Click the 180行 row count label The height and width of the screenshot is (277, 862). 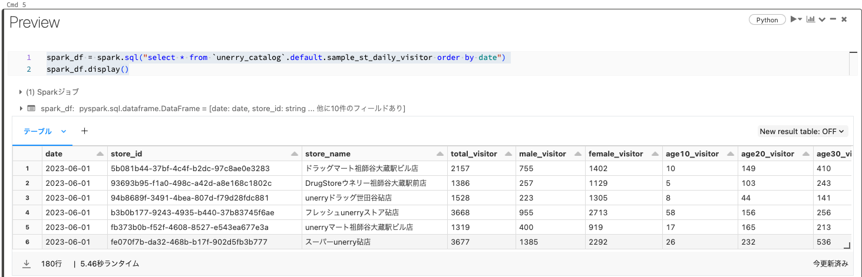51,264
